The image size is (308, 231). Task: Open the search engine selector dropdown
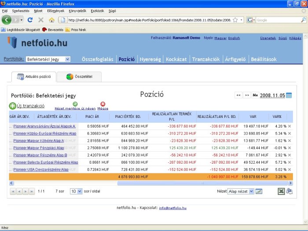click(251, 20)
